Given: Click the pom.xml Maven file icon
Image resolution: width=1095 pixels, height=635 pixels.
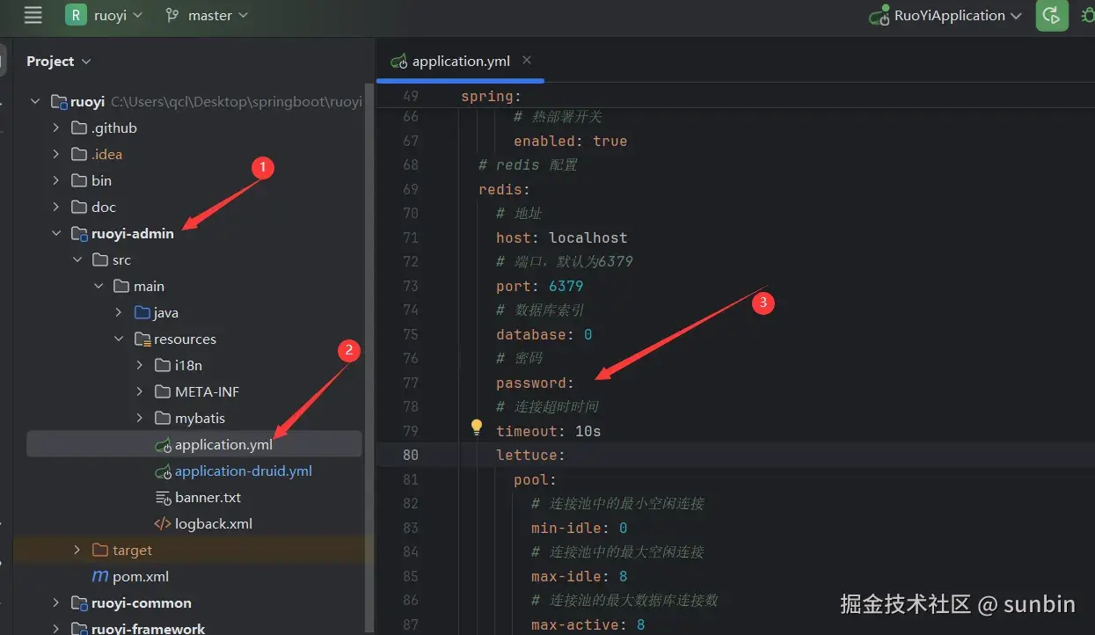Looking at the screenshot, I should 100,576.
